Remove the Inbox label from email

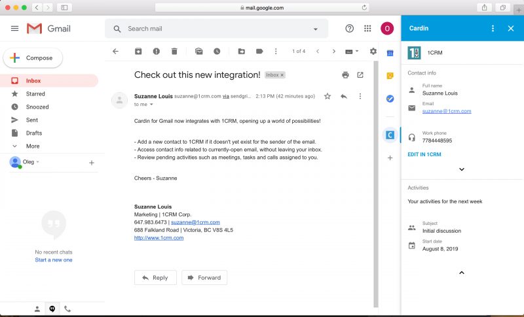(282, 75)
